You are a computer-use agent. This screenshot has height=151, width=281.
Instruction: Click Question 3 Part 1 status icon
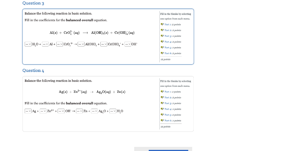pyautogui.click(x=162, y=24)
